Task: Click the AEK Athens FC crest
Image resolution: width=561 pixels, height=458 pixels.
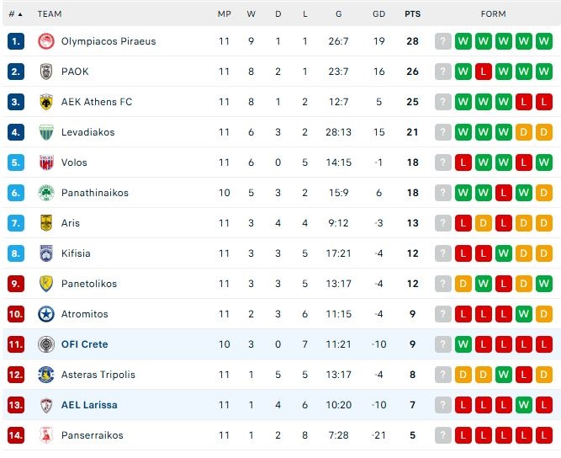Action: 46,102
